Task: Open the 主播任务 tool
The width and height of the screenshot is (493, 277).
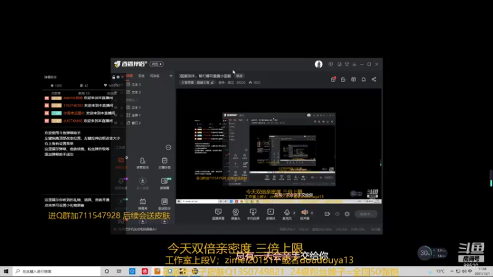Action: 165,163
